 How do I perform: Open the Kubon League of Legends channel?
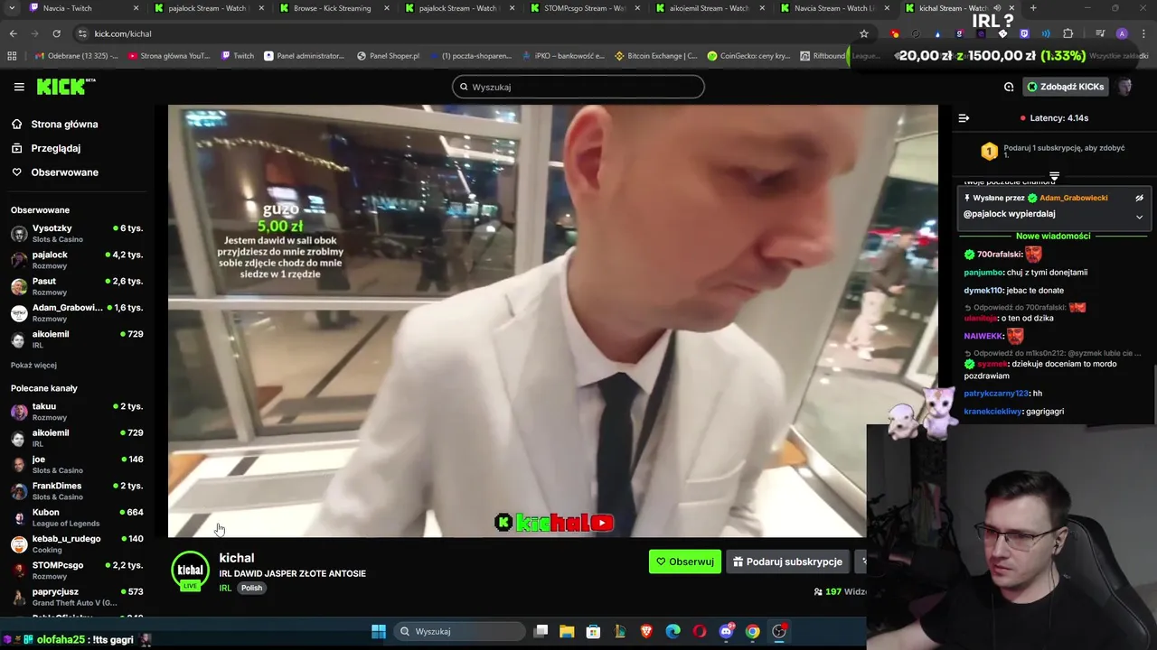click(77, 517)
